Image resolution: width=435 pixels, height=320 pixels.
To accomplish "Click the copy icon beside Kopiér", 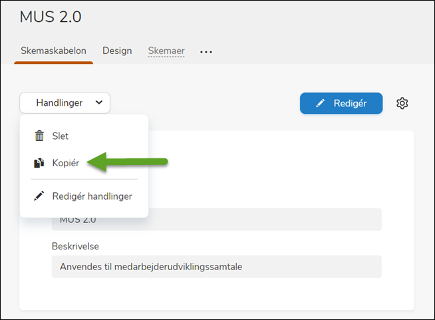I will (x=39, y=163).
